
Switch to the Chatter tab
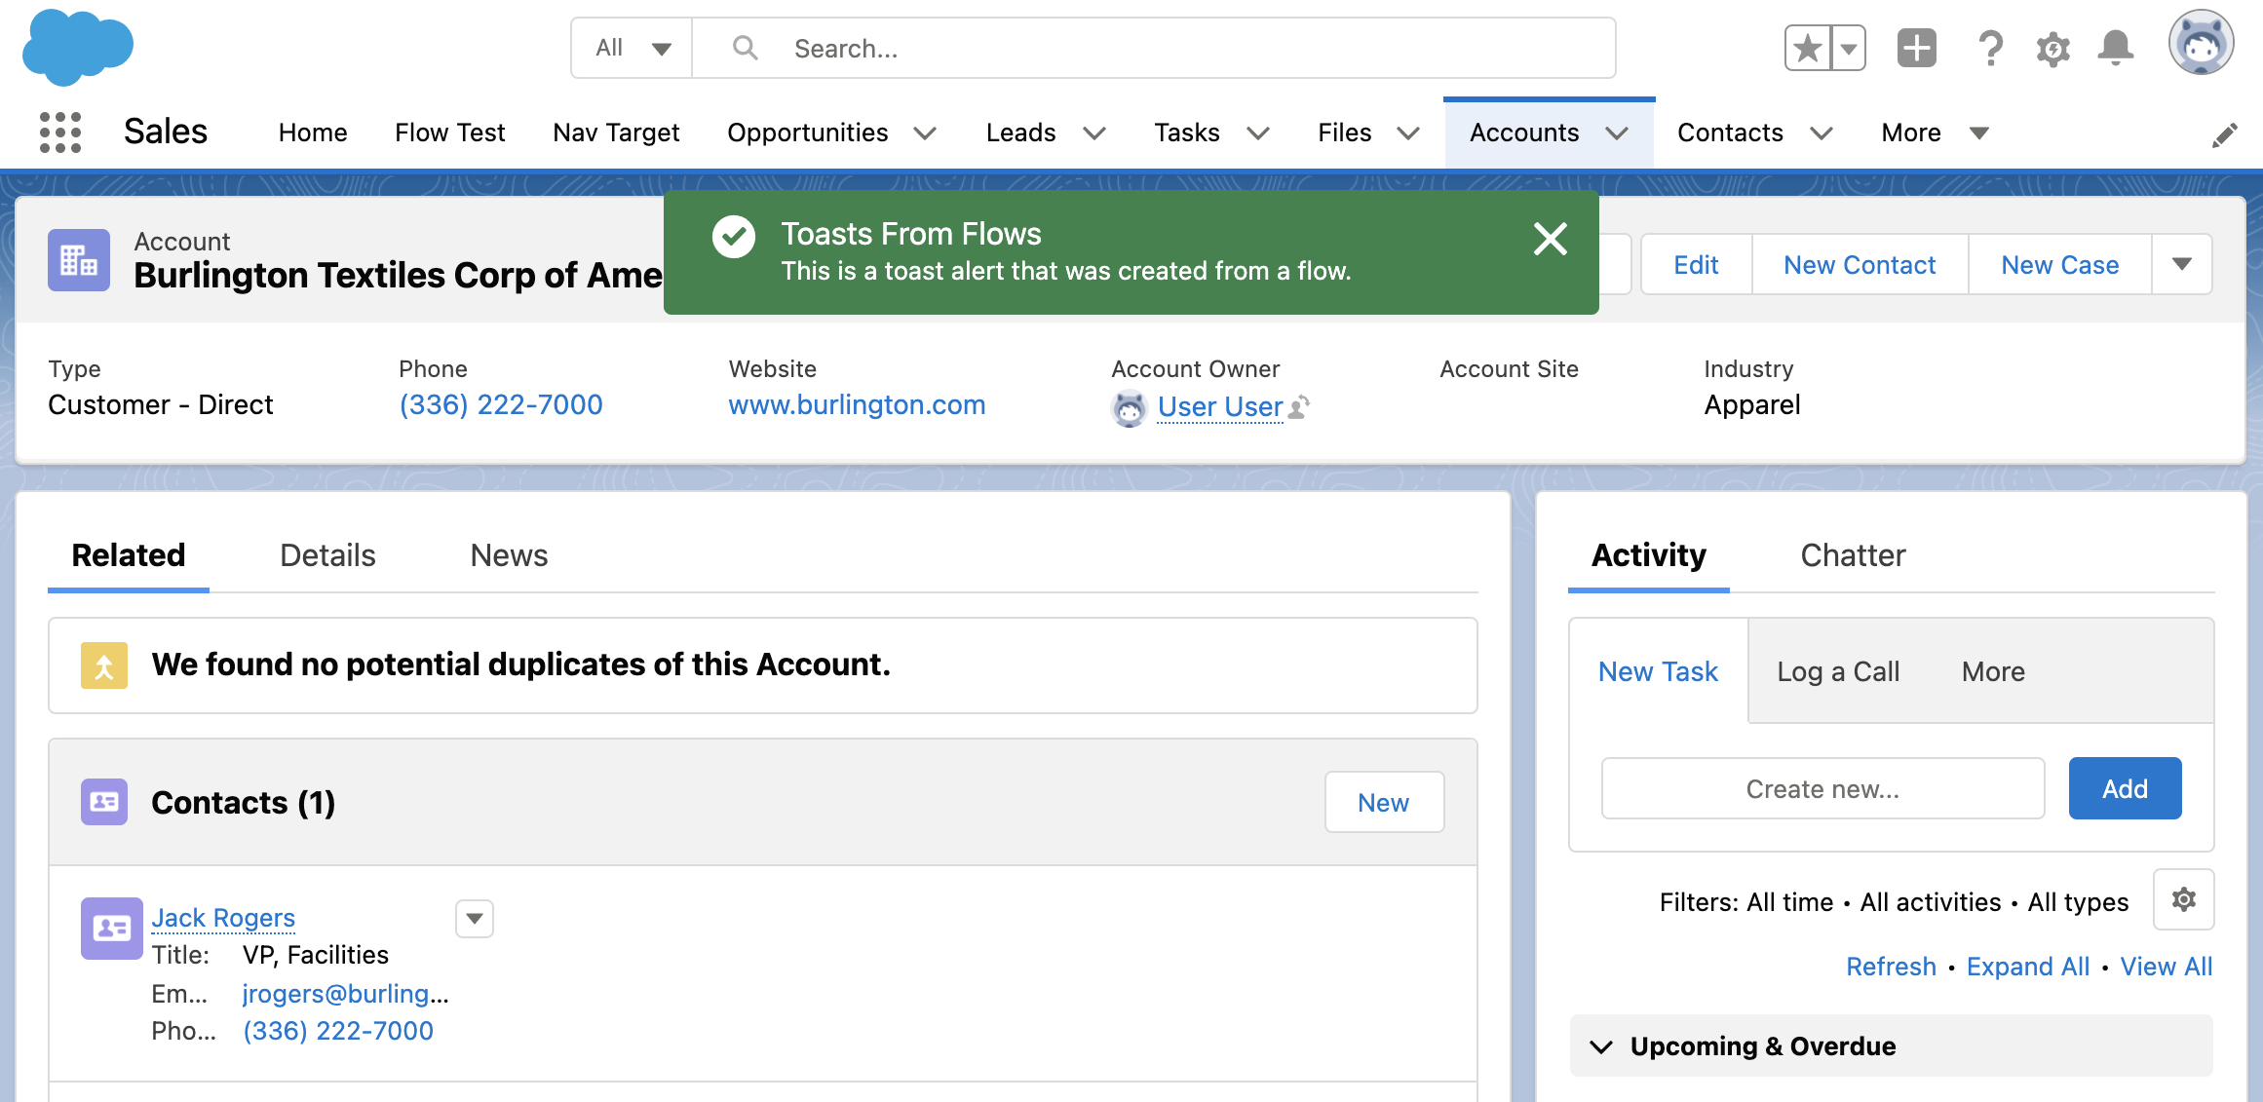point(1853,555)
